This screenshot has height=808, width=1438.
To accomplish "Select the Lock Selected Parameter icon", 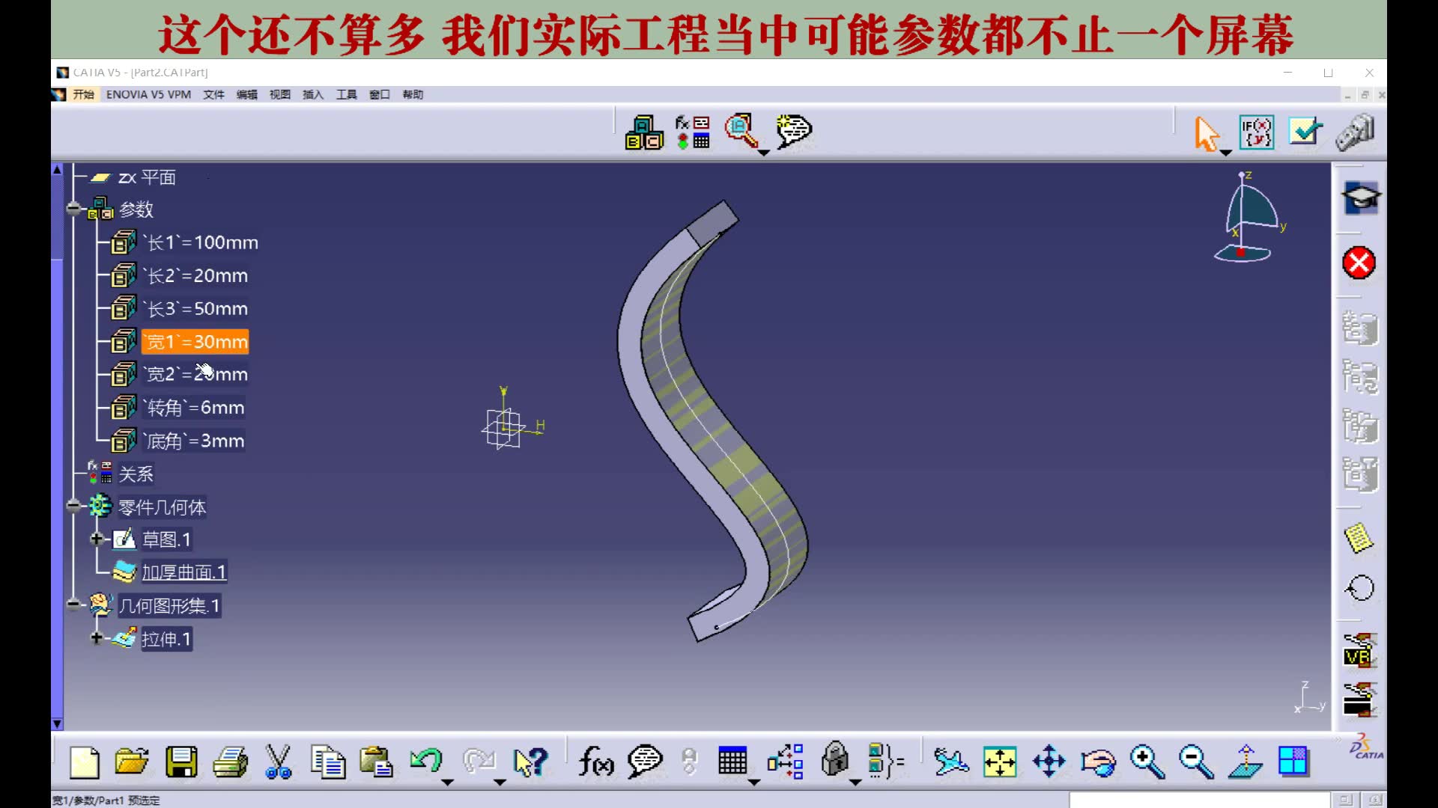I will (x=834, y=762).
